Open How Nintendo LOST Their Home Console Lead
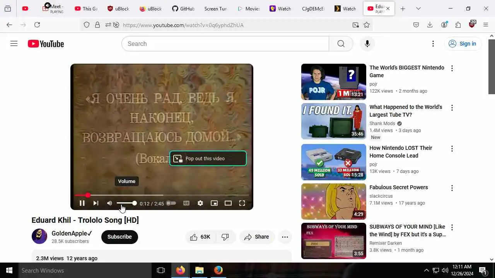The width and height of the screenshot is (495, 278). click(401, 152)
